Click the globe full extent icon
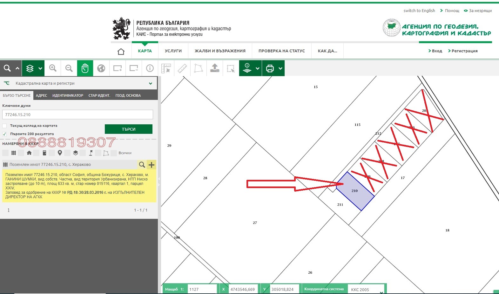Image resolution: width=499 pixels, height=294 pixels. 101,68
